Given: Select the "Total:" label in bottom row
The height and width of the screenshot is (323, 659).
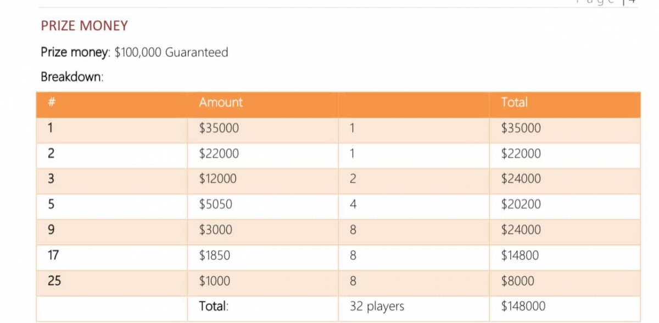Looking at the screenshot, I should (214, 307).
